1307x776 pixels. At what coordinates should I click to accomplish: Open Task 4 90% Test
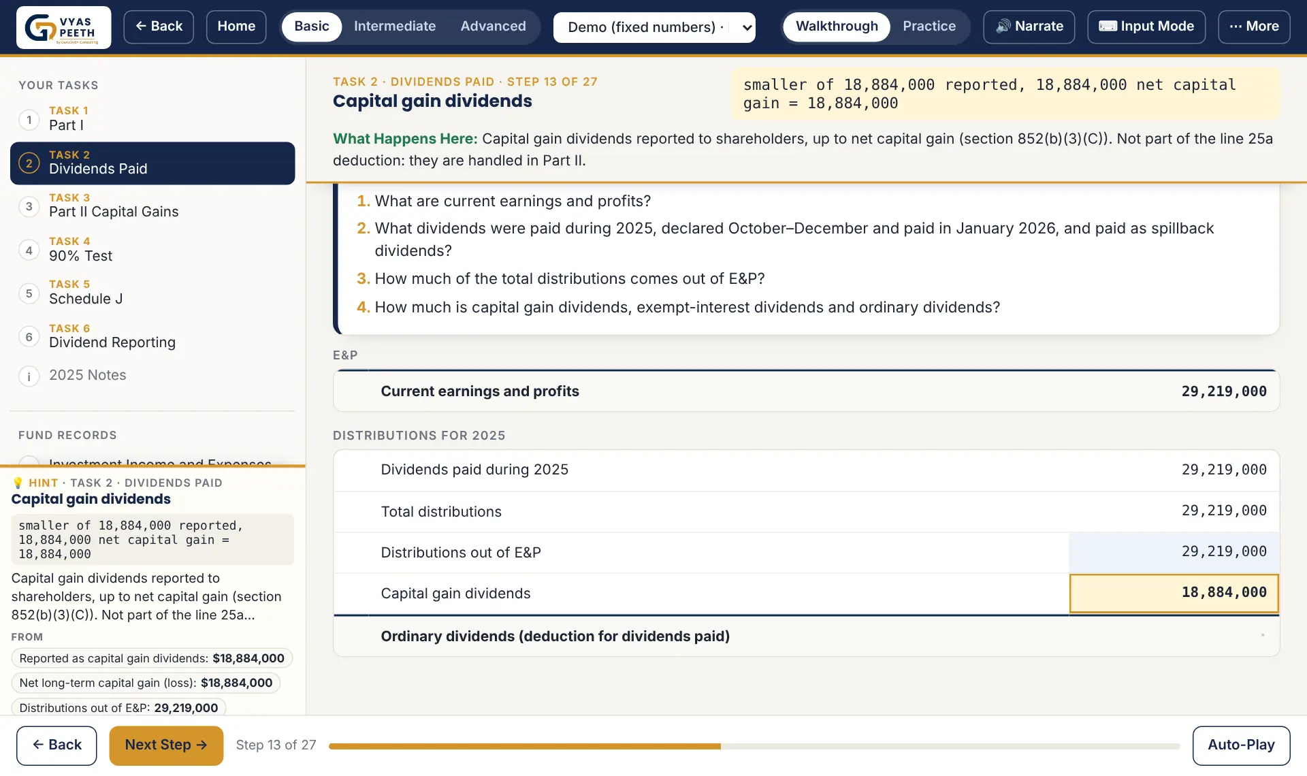point(152,250)
